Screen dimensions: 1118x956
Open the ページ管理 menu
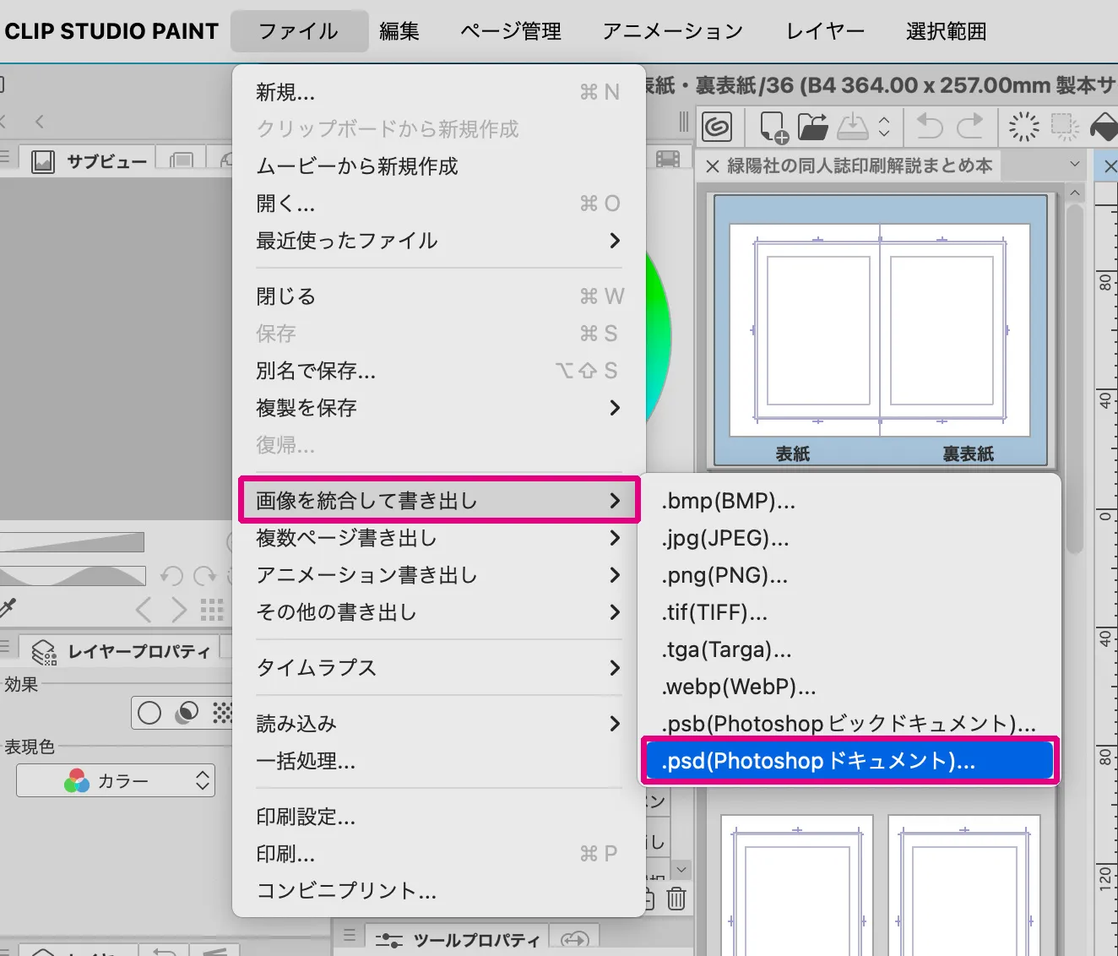point(511,31)
